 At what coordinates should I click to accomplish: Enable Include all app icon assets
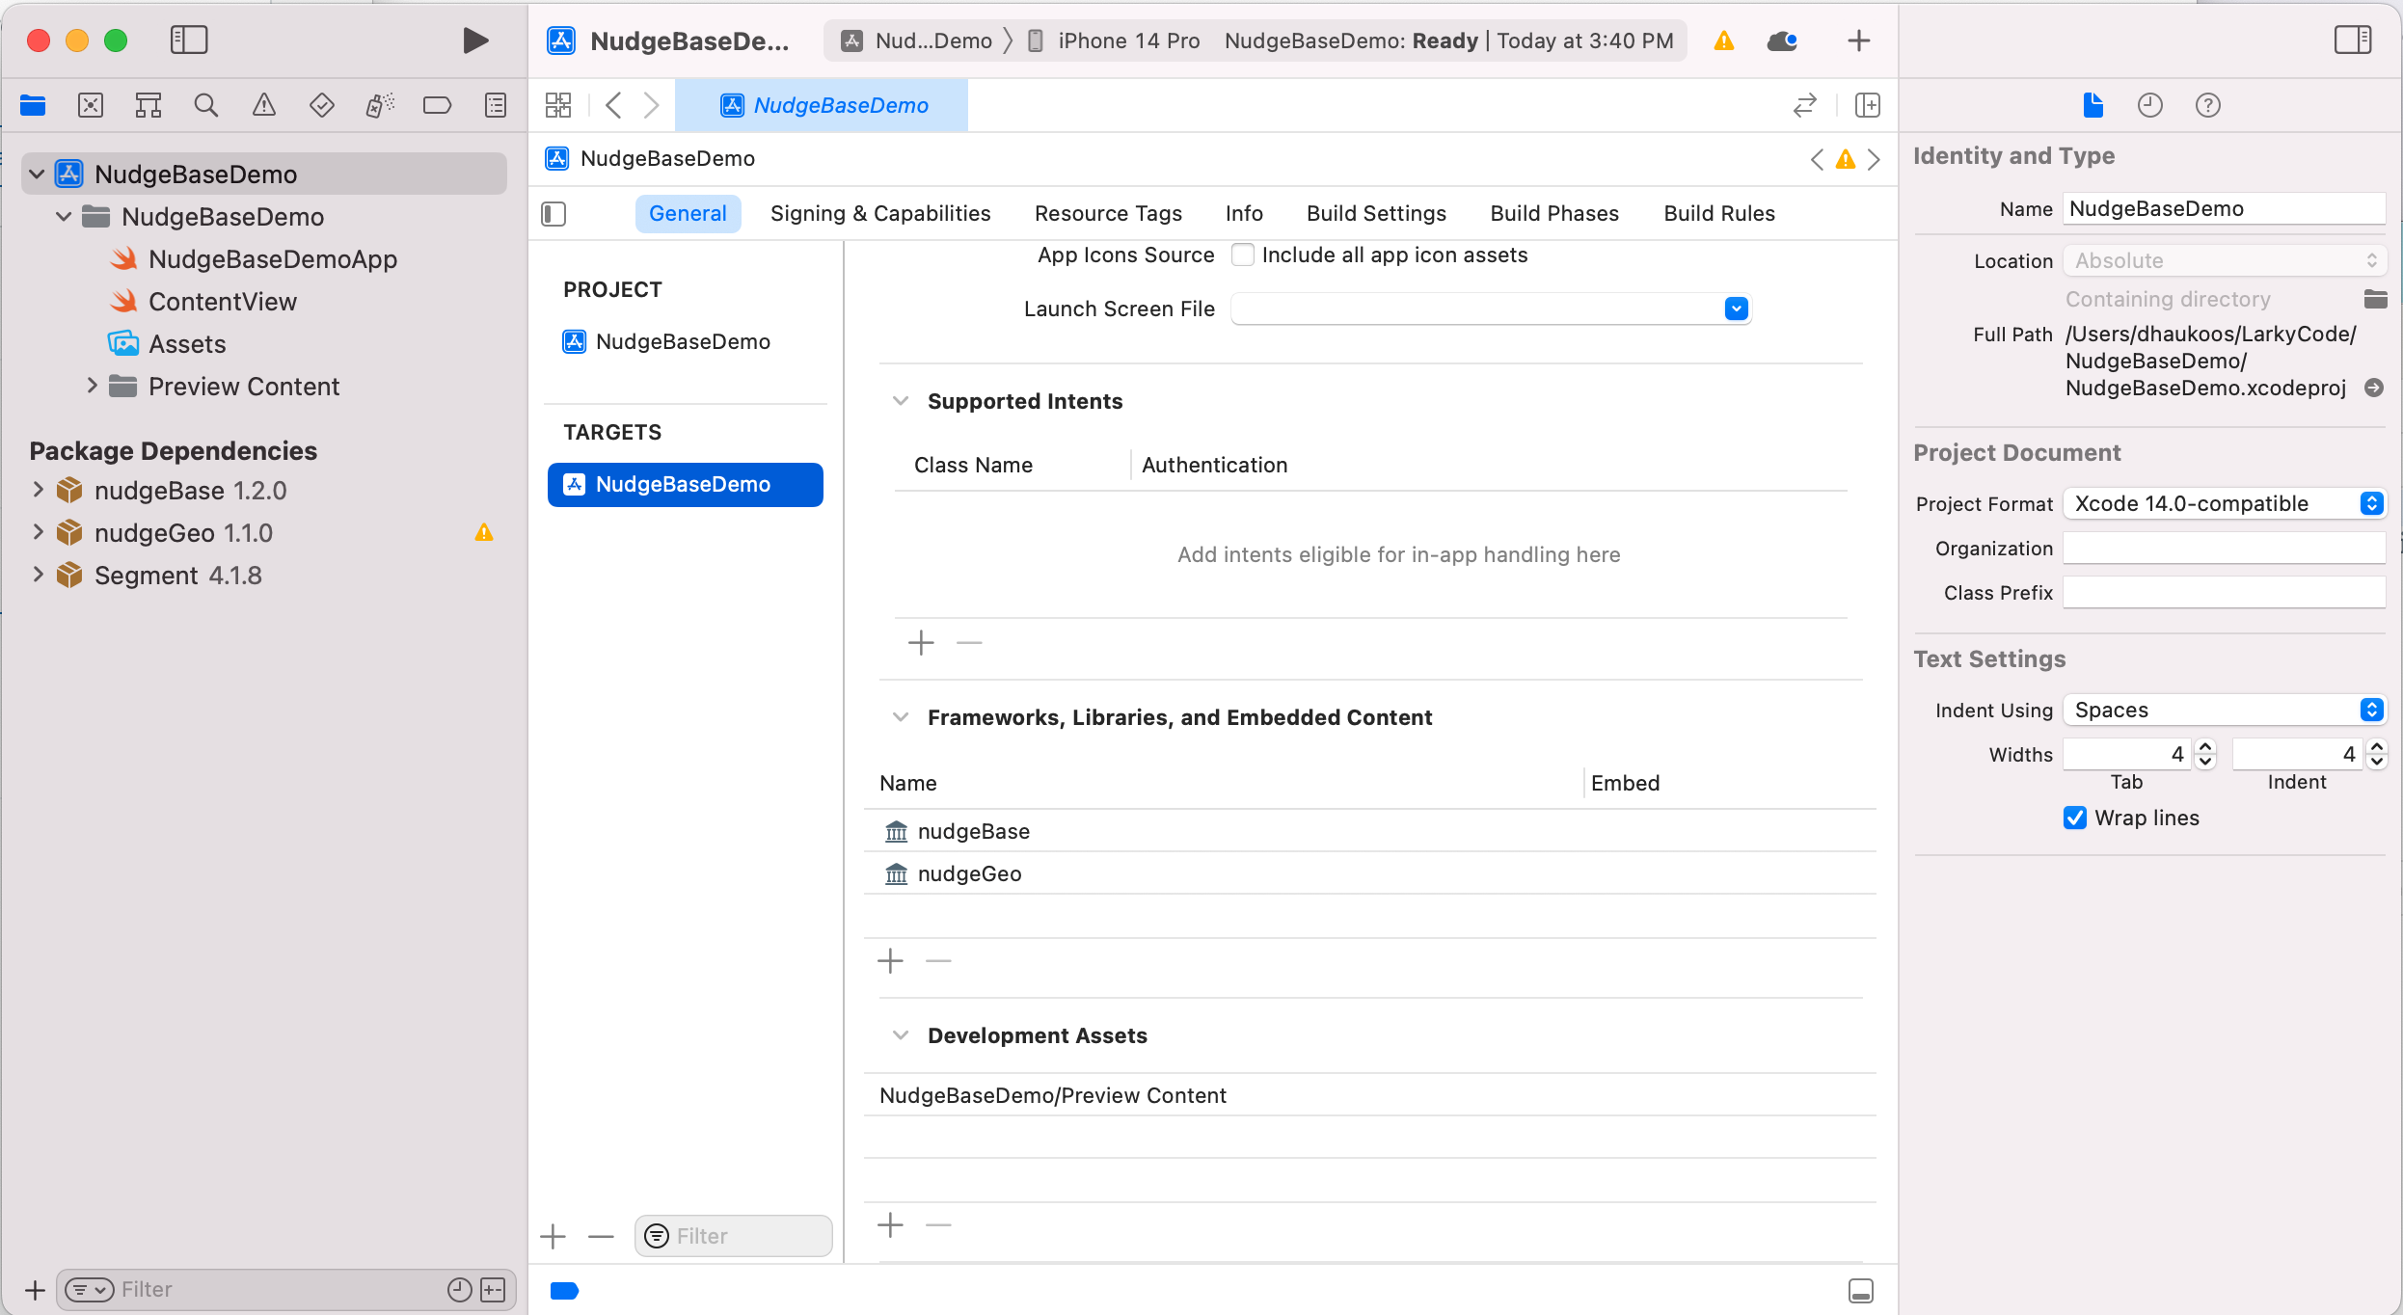[x=1243, y=255]
